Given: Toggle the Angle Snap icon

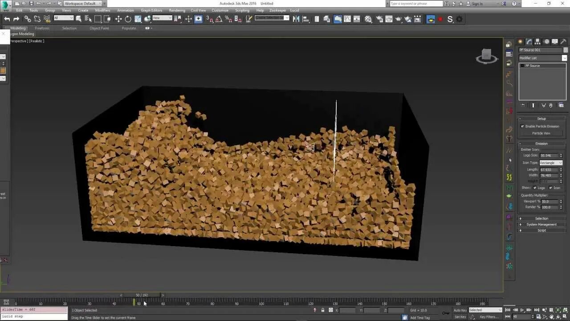Looking at the screenshot, I should [x=219, y=19].
